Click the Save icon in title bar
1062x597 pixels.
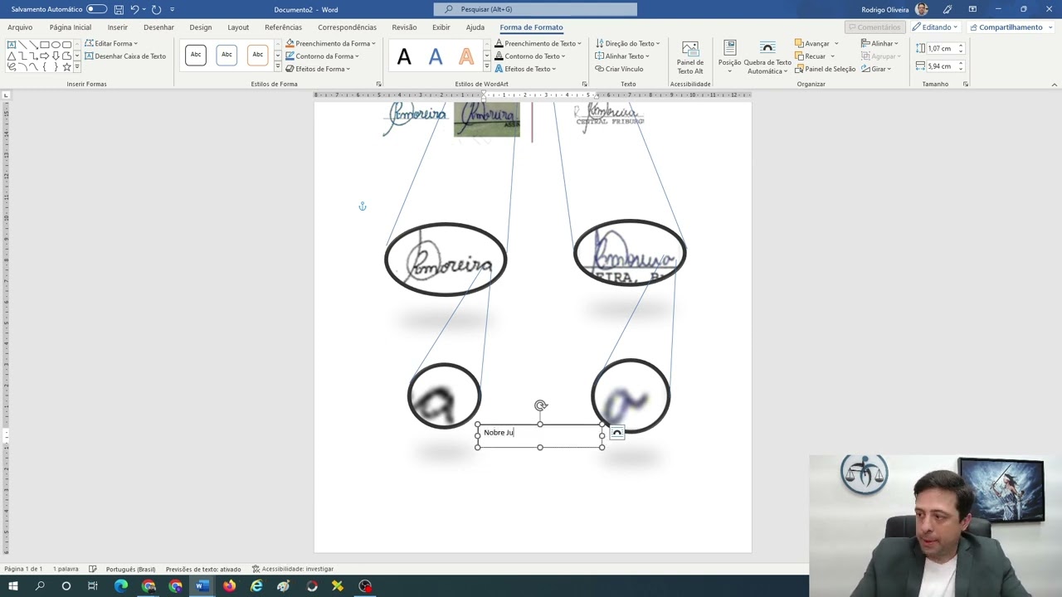pos(119,9)
